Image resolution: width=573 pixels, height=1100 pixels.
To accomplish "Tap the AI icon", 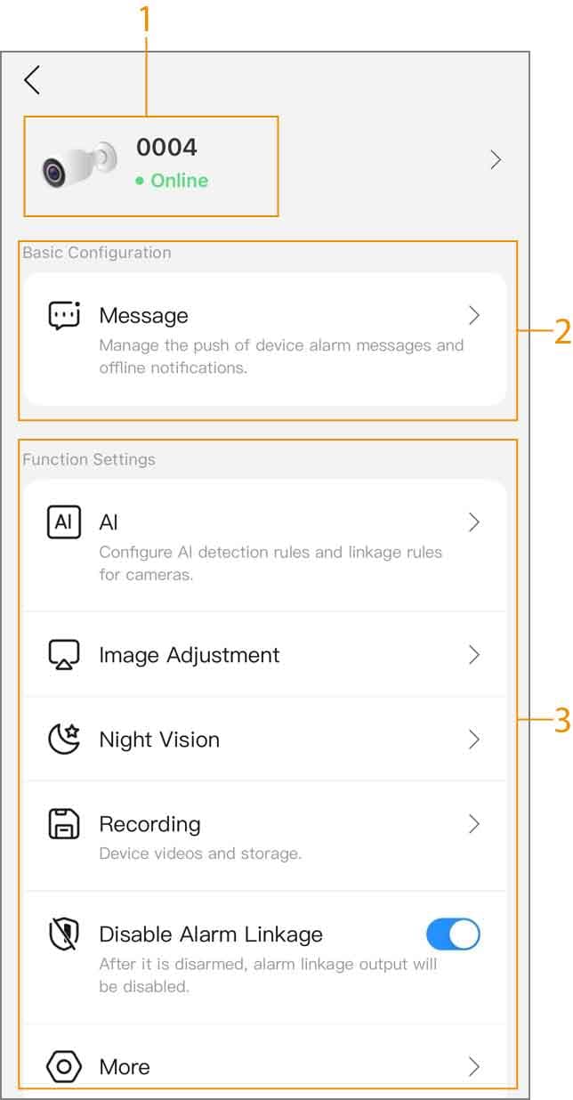I will 63,522.
